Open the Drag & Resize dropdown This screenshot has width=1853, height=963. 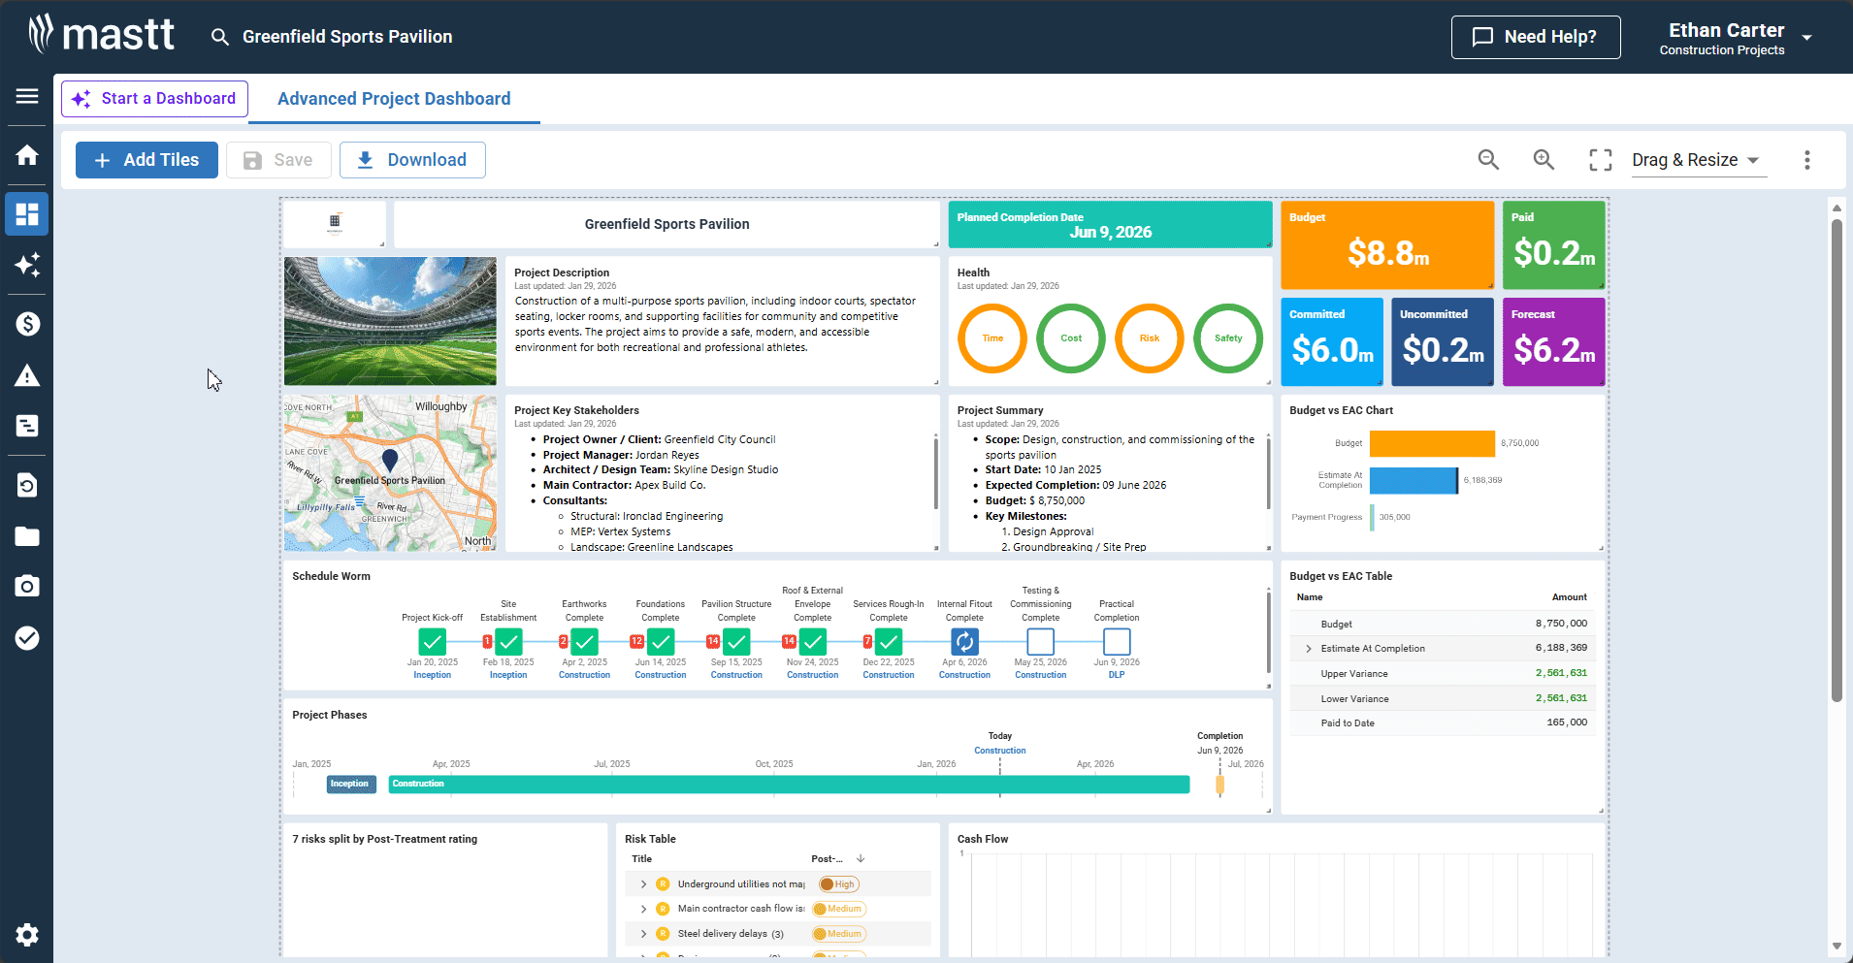point(1696,160)
